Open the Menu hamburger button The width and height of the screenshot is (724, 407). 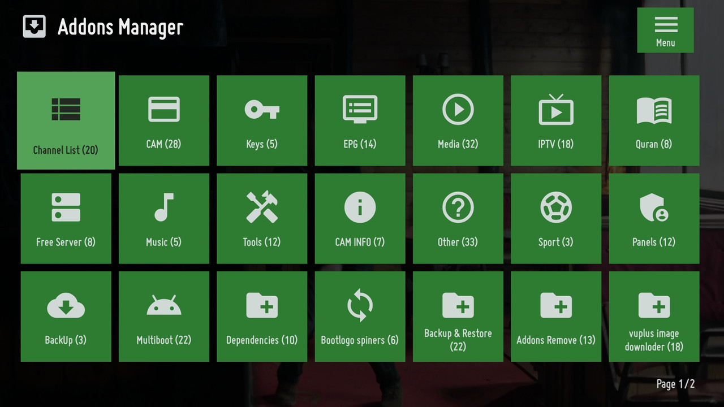click(x=665, y=30)
